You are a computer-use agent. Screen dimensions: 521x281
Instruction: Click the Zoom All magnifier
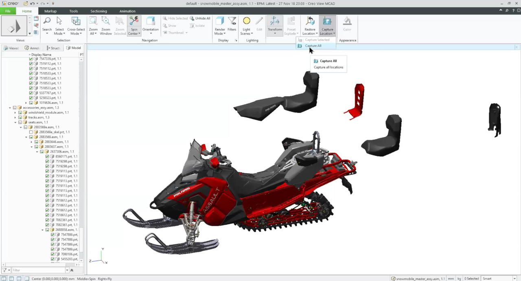(93, 21)
